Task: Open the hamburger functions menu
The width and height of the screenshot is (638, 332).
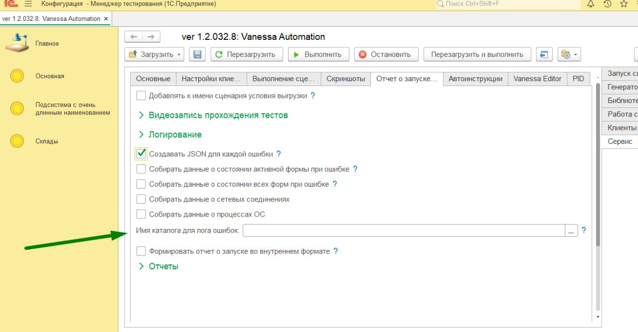Action: coord(28,4)
